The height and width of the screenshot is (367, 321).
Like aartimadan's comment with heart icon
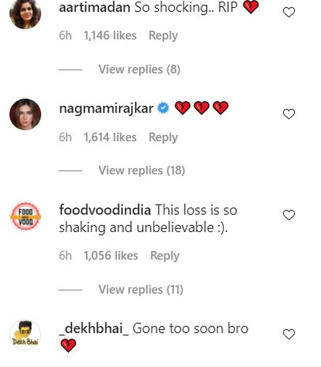click(x=289, y=12)
